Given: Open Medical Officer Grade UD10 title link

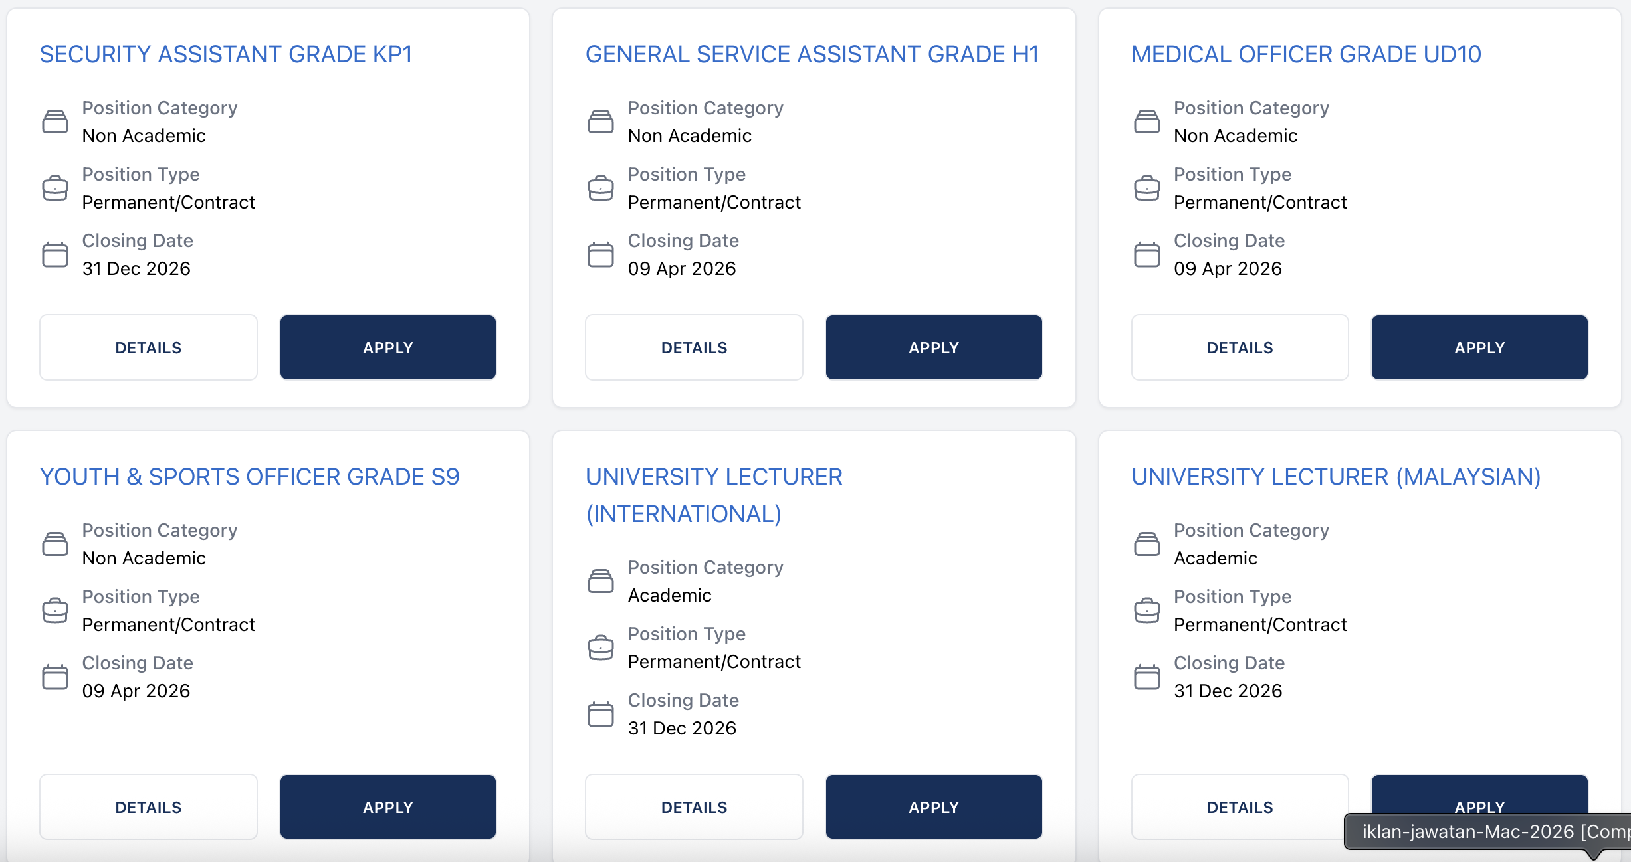Looking at the screenshot, I should tap(1306, 54).
